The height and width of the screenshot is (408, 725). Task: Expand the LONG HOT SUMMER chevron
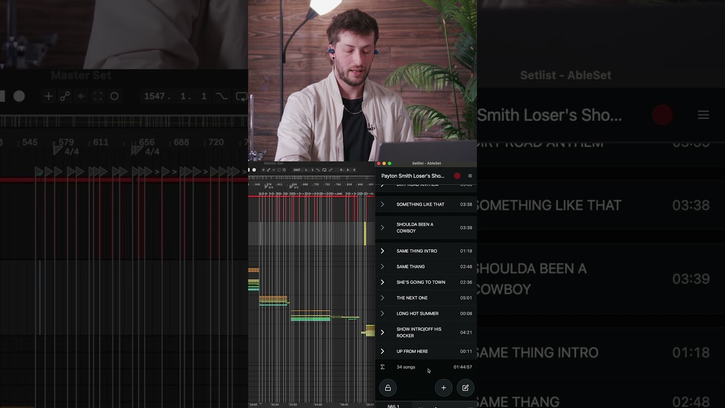(x=382, y=313)
